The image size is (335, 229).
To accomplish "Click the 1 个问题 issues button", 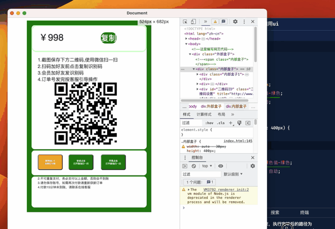I will click(199, 182).
